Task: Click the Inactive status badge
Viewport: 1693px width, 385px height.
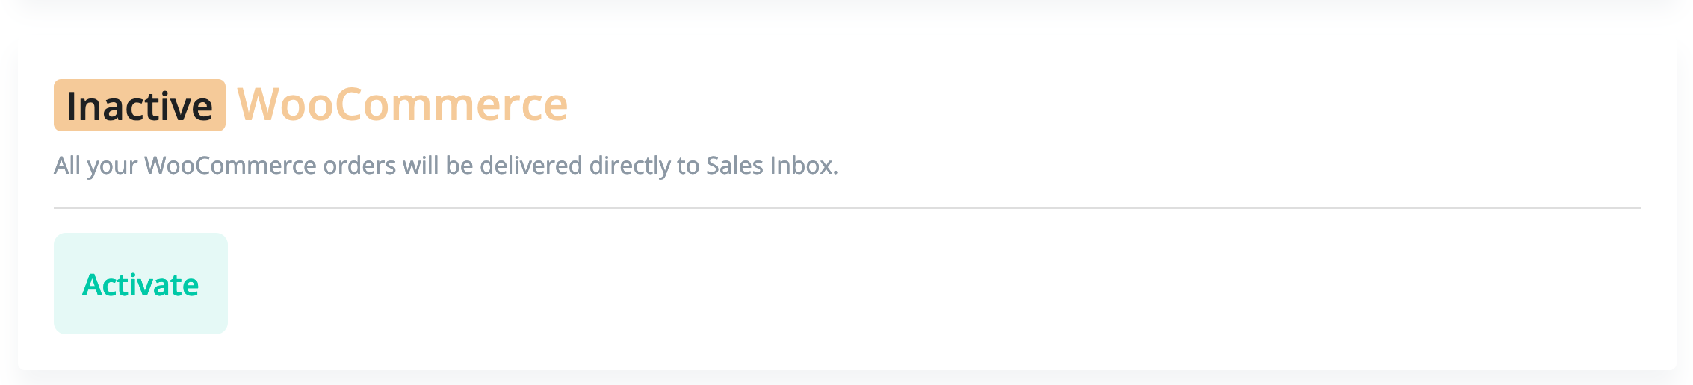Action: [140, 105]
